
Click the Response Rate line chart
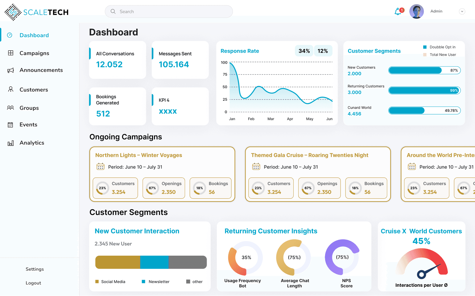[x=281, y=88]
